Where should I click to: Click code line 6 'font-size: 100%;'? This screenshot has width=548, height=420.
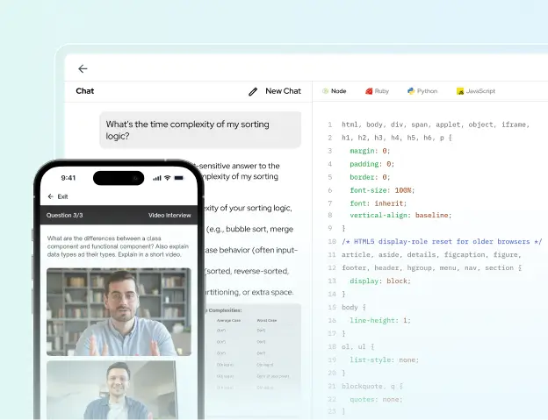pyautogui.click(x=382, y=190)
